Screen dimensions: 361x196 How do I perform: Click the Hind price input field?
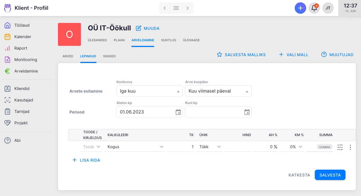click(x=238, y=147)
